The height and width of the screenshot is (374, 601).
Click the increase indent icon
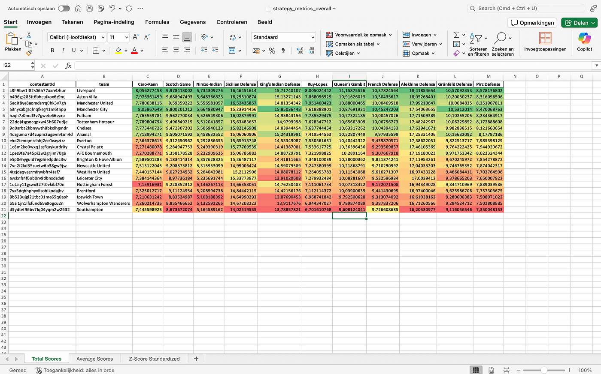click(215, 51)
